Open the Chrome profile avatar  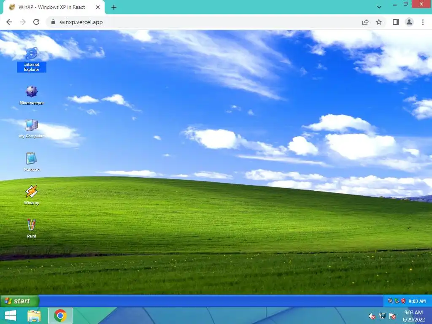409,22
